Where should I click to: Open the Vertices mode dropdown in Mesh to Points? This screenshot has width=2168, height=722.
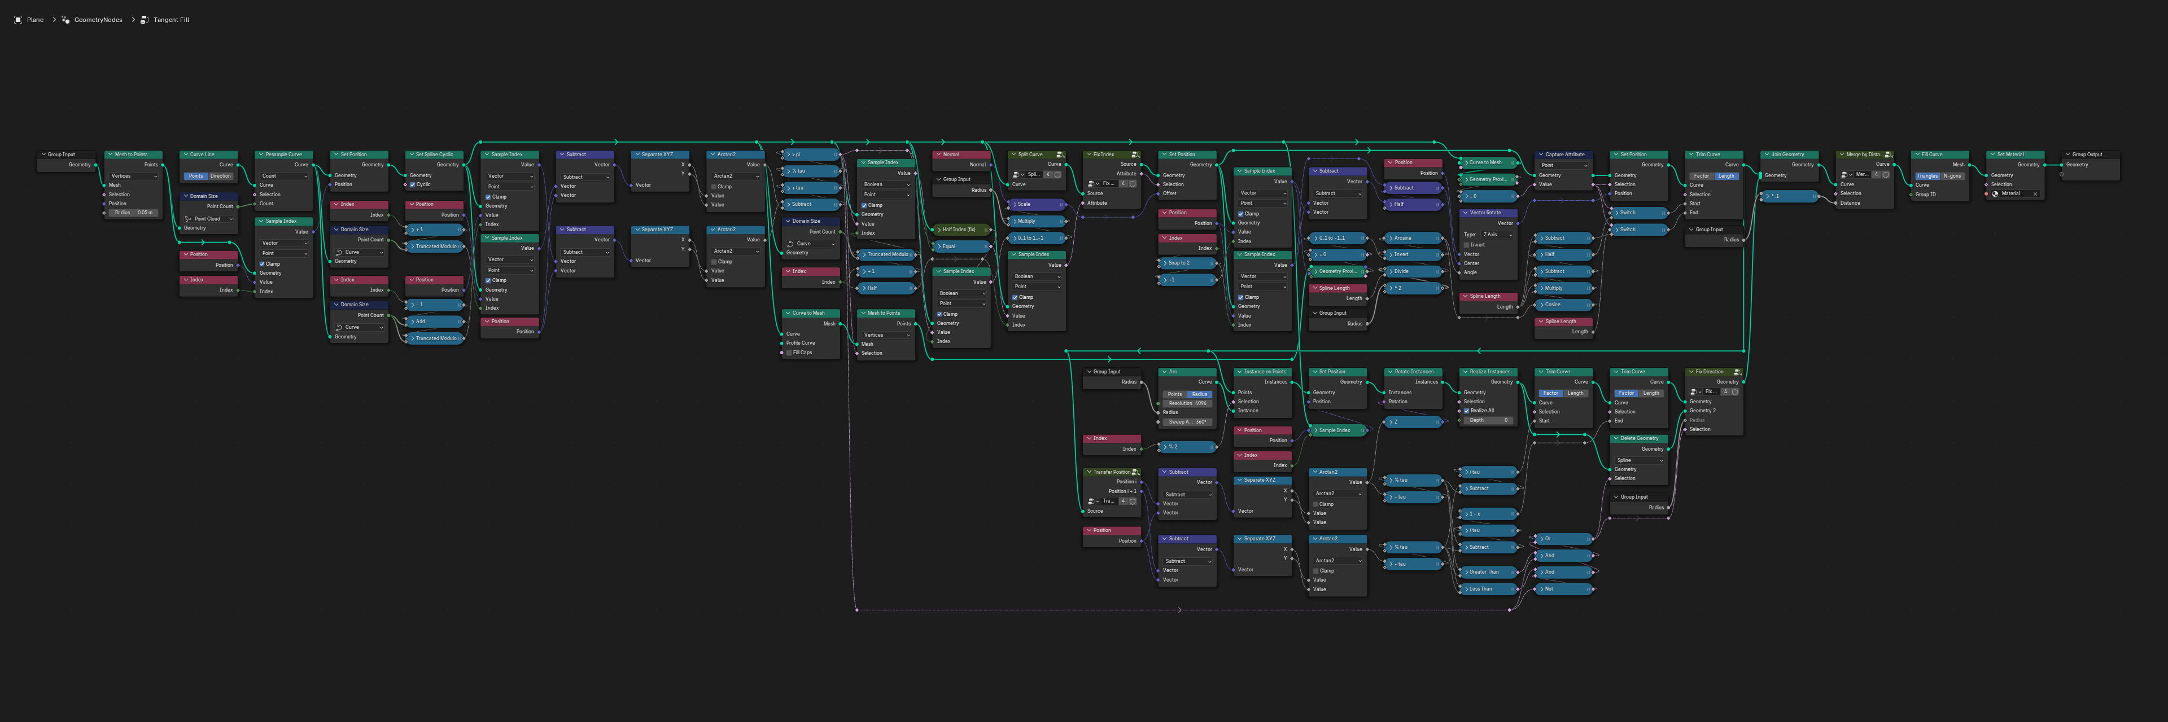[x=133, y=177]
